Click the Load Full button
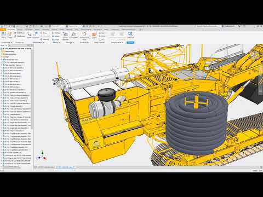Screen dimensions: 263x197 point(130,35)
